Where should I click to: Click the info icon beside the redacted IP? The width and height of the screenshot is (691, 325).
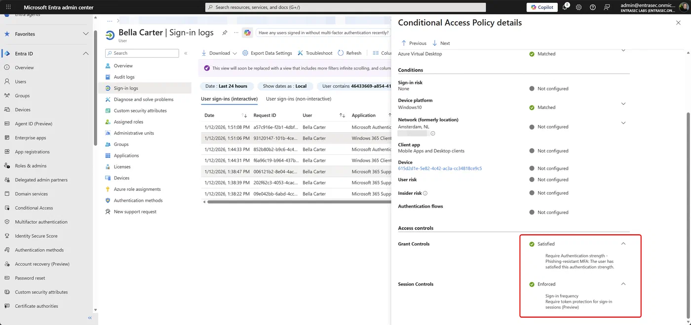(x=433, y=134)
